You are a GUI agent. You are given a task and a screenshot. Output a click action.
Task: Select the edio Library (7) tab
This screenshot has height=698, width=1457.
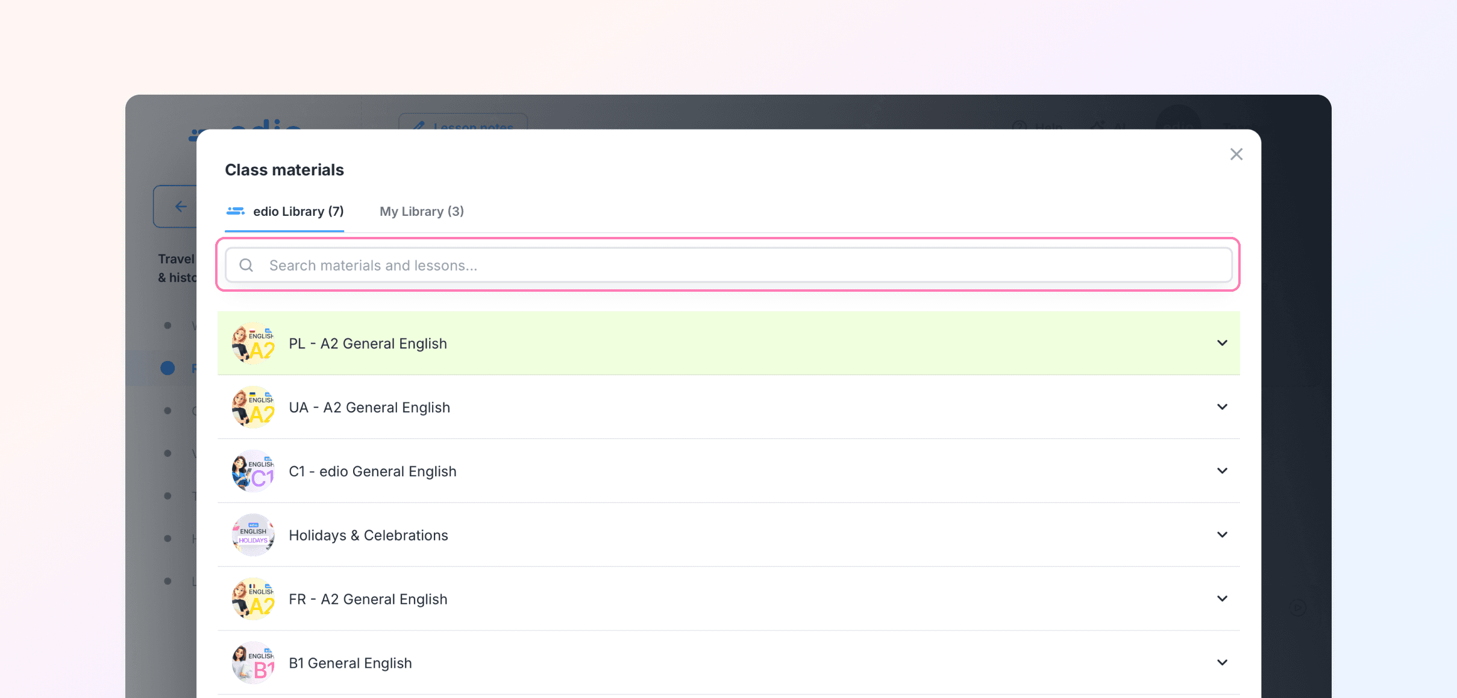click(x=298, y=212)
